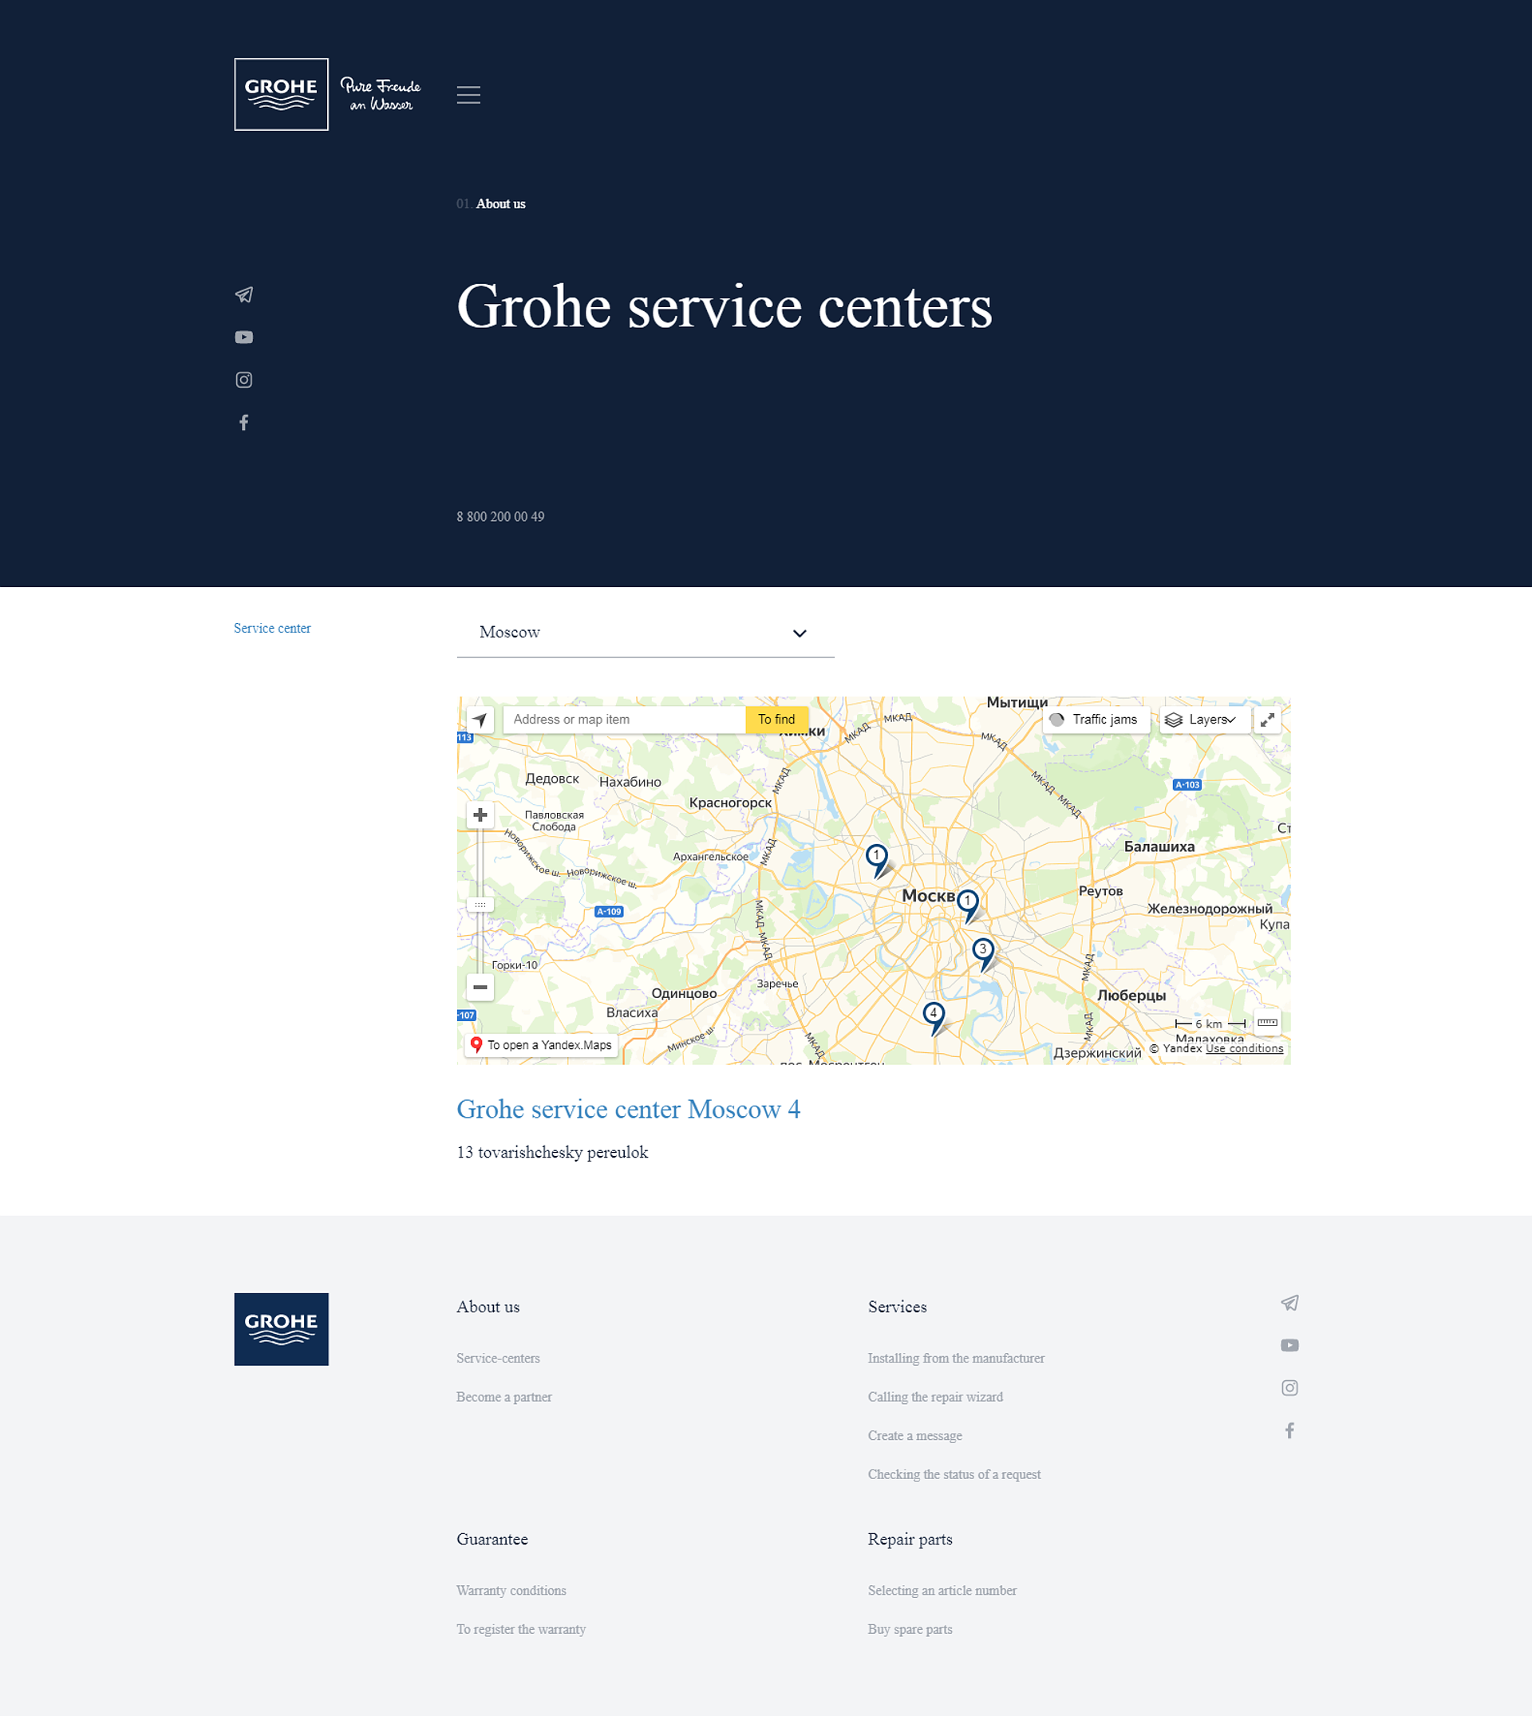Select Service center sidebar tab
The width and height of the screenshot is (1532, 1716).
(272, 627)
